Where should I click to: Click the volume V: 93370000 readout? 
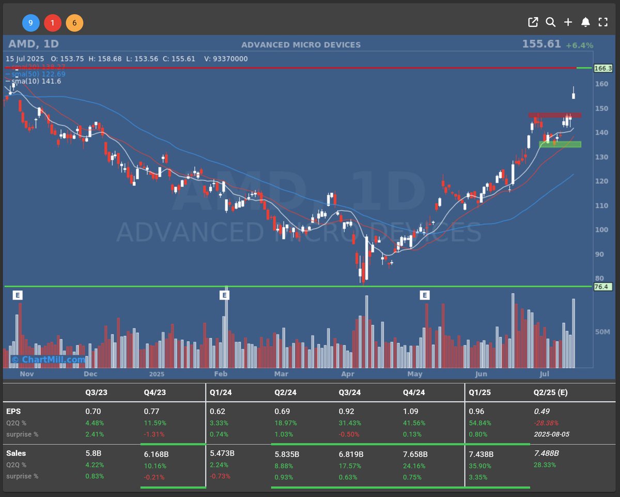[226, 59]
